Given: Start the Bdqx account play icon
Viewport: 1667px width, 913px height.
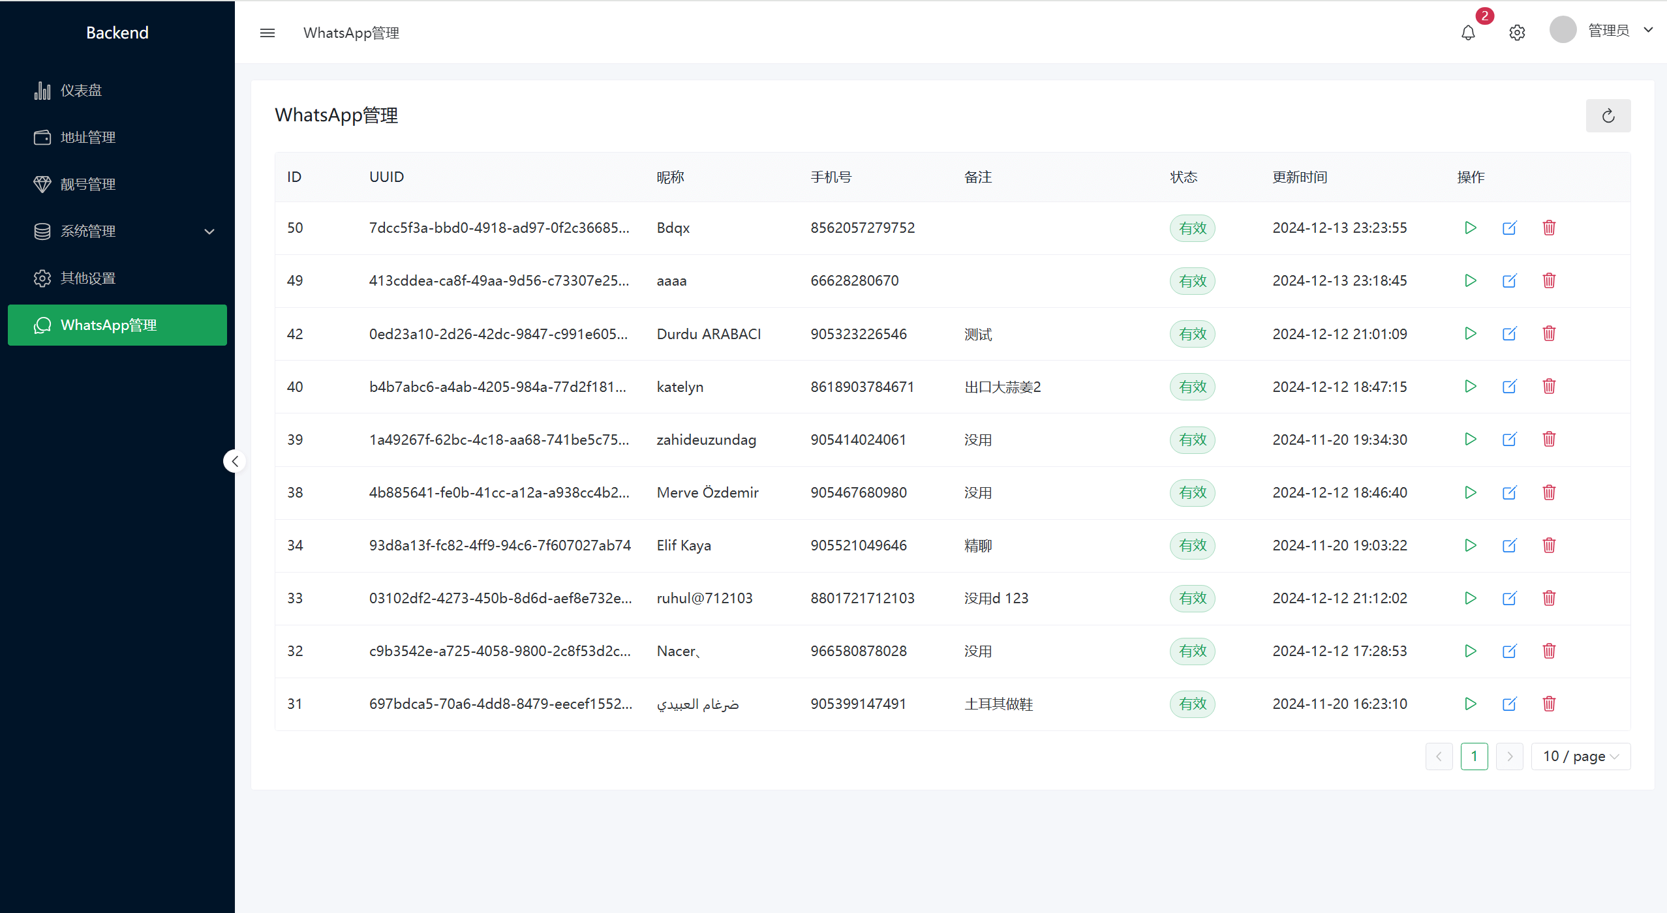Looking at the screenshot, I should (1470, 228).
